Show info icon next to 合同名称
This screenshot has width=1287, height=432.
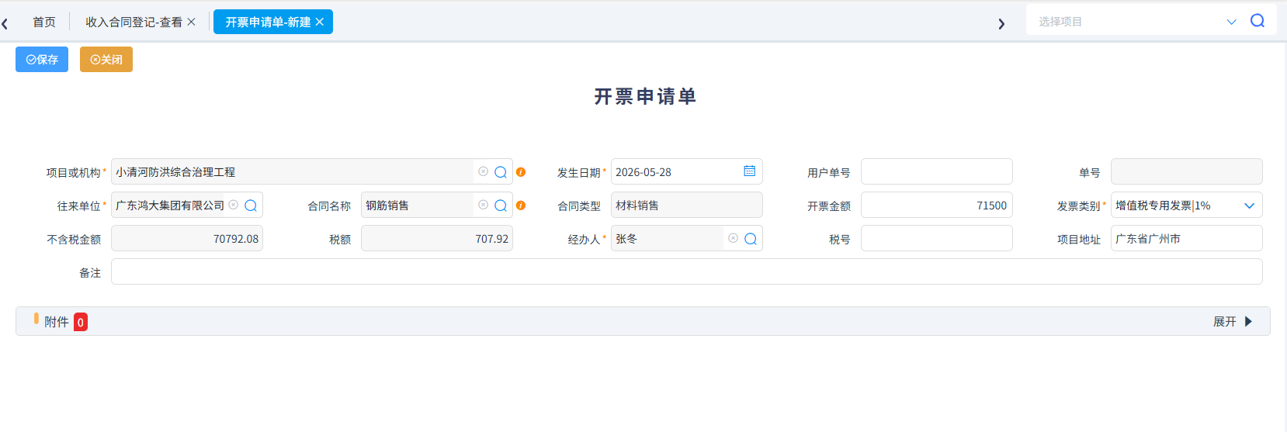pos(521,206)
